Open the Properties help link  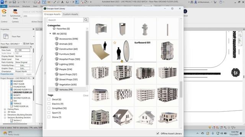click(x=7, y=74)
